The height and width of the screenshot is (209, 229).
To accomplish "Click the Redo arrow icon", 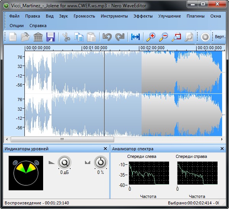I will pyautogui.click(x=120, y=37).
